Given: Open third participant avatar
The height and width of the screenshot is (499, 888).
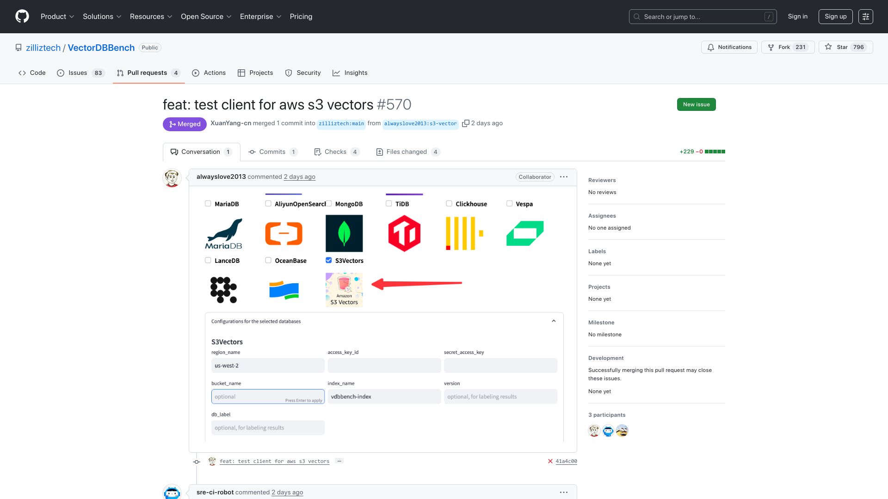Looking at the screenshot, I should click(622, 431).
